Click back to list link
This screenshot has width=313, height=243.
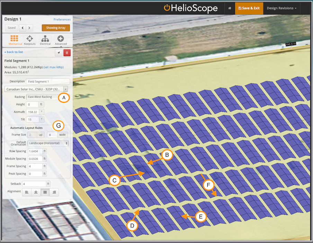14,52
